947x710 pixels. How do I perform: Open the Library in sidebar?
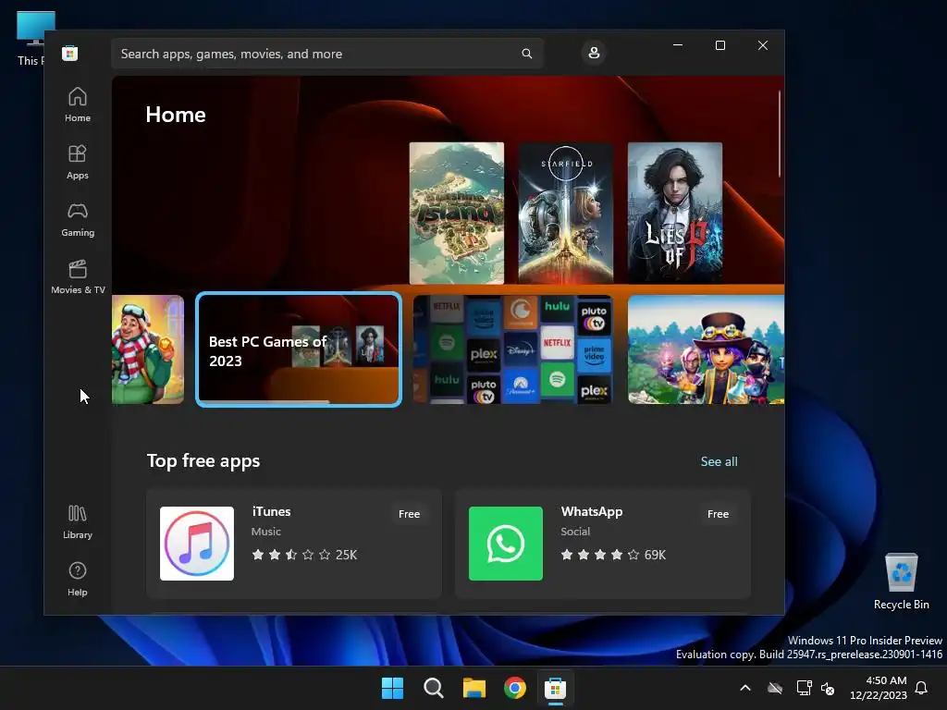[x=78, y=521]
